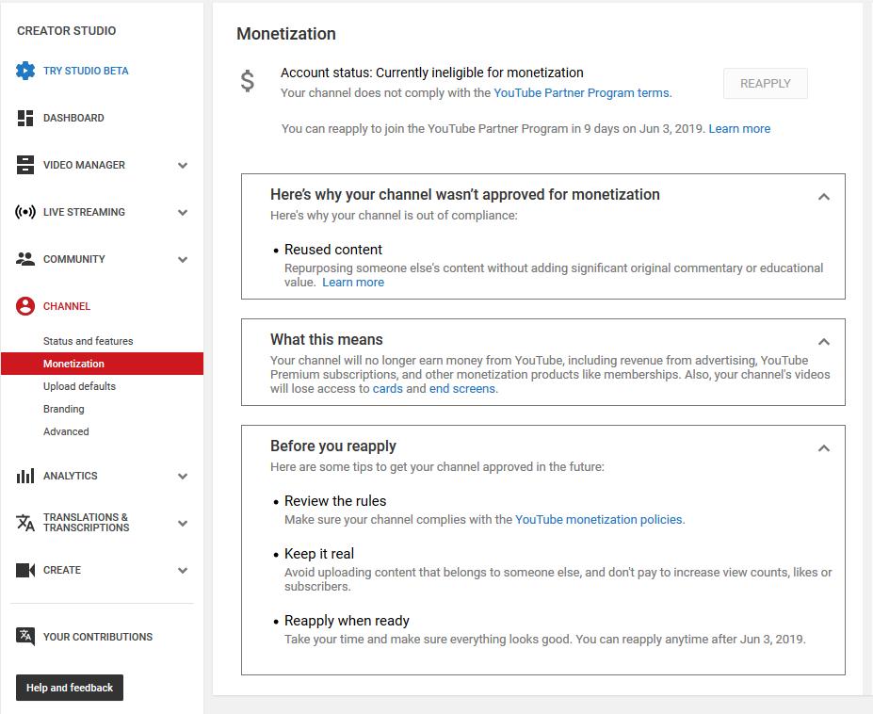This screenshot has height=714, width=873.
Task: Expand the Translations & Transcriptions chevron
Action: coord(183,524)
